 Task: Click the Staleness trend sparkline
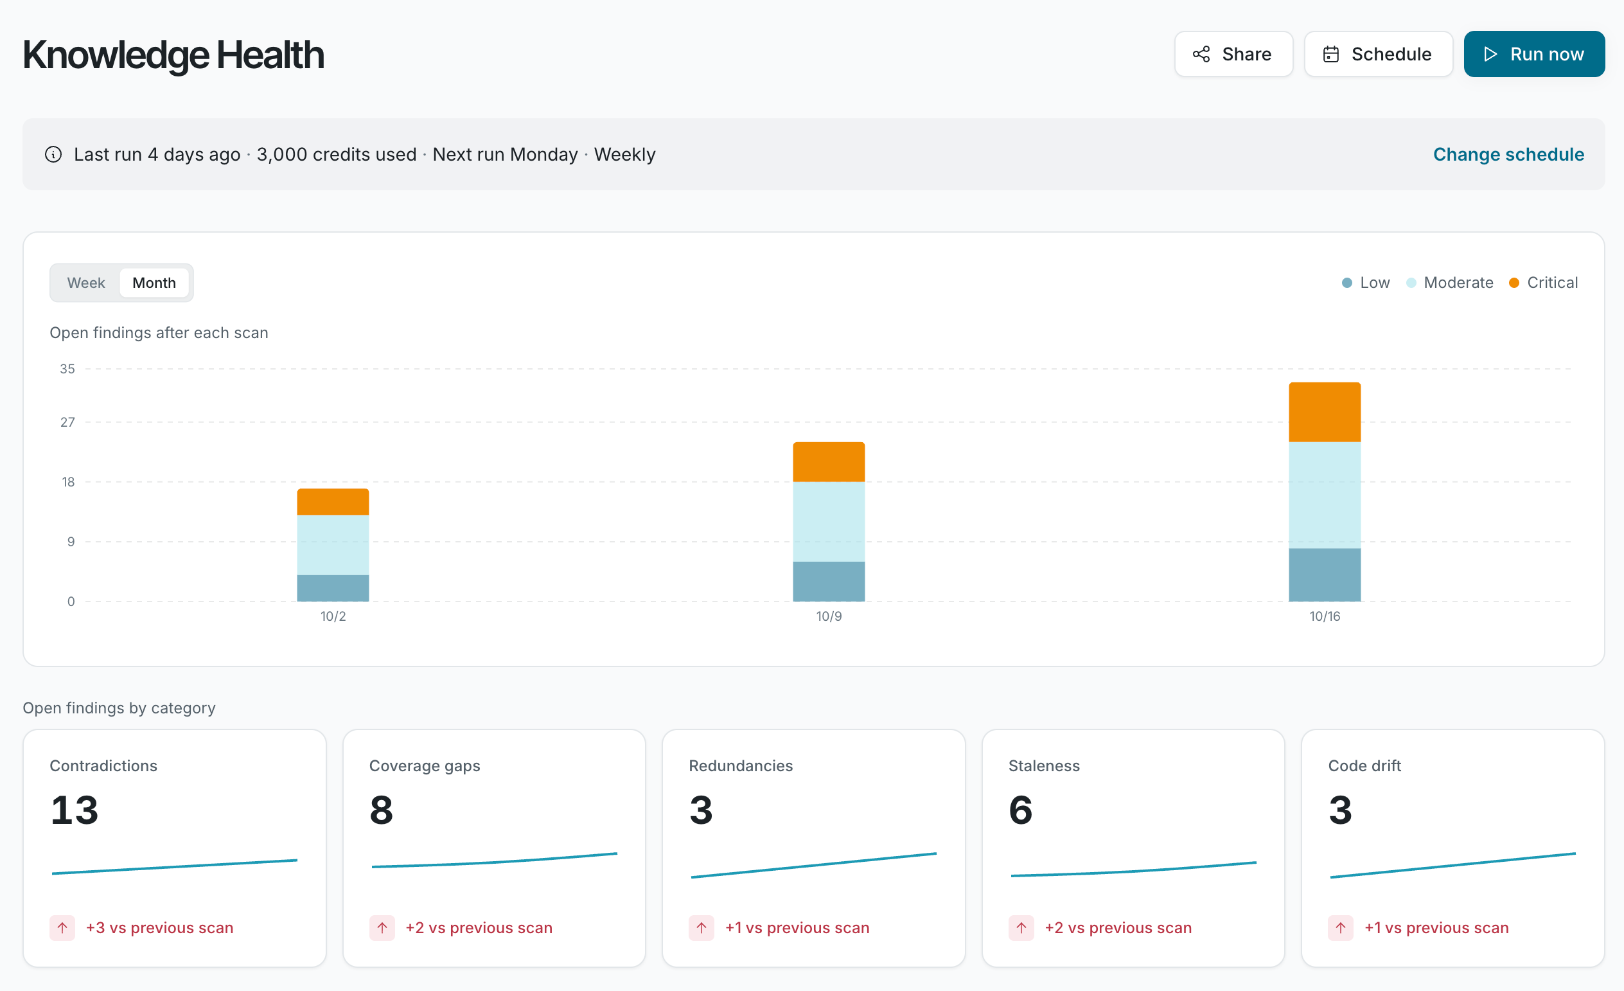tap(1133, 869)
